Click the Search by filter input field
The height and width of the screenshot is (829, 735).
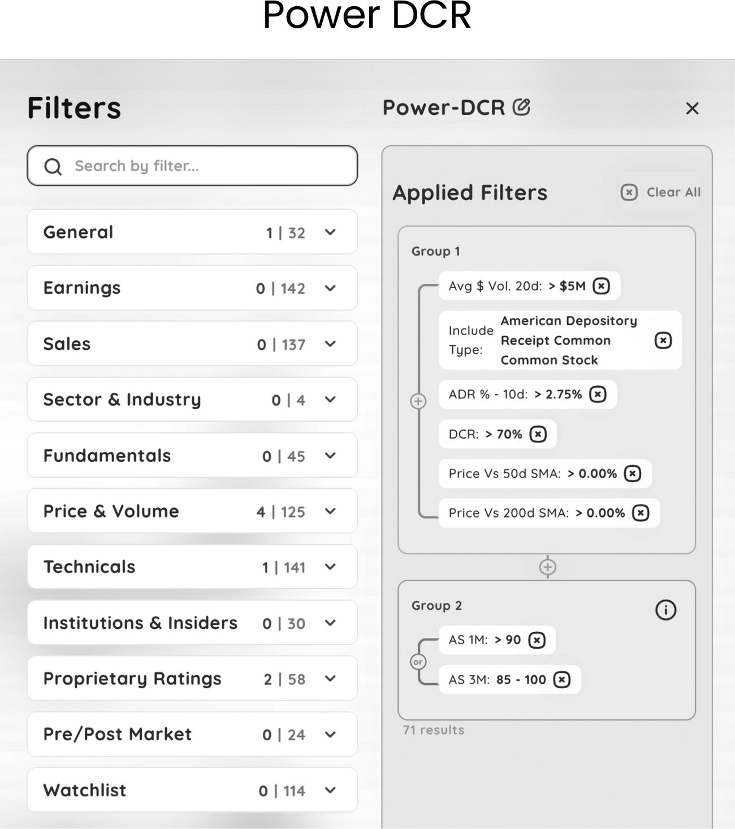click(x=192, y=166)
